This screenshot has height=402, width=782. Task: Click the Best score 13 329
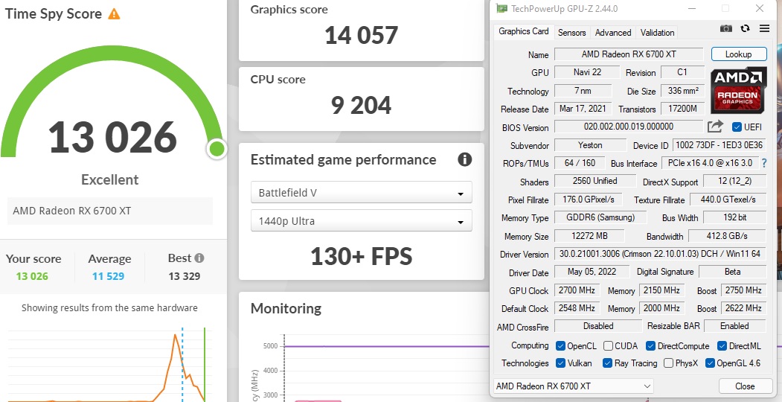tap(184, 276)
